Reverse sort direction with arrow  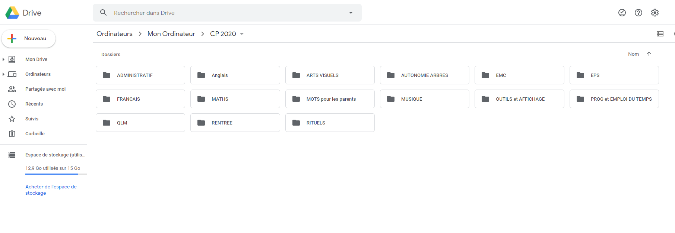pyautogui.click(x=649, y=54)
